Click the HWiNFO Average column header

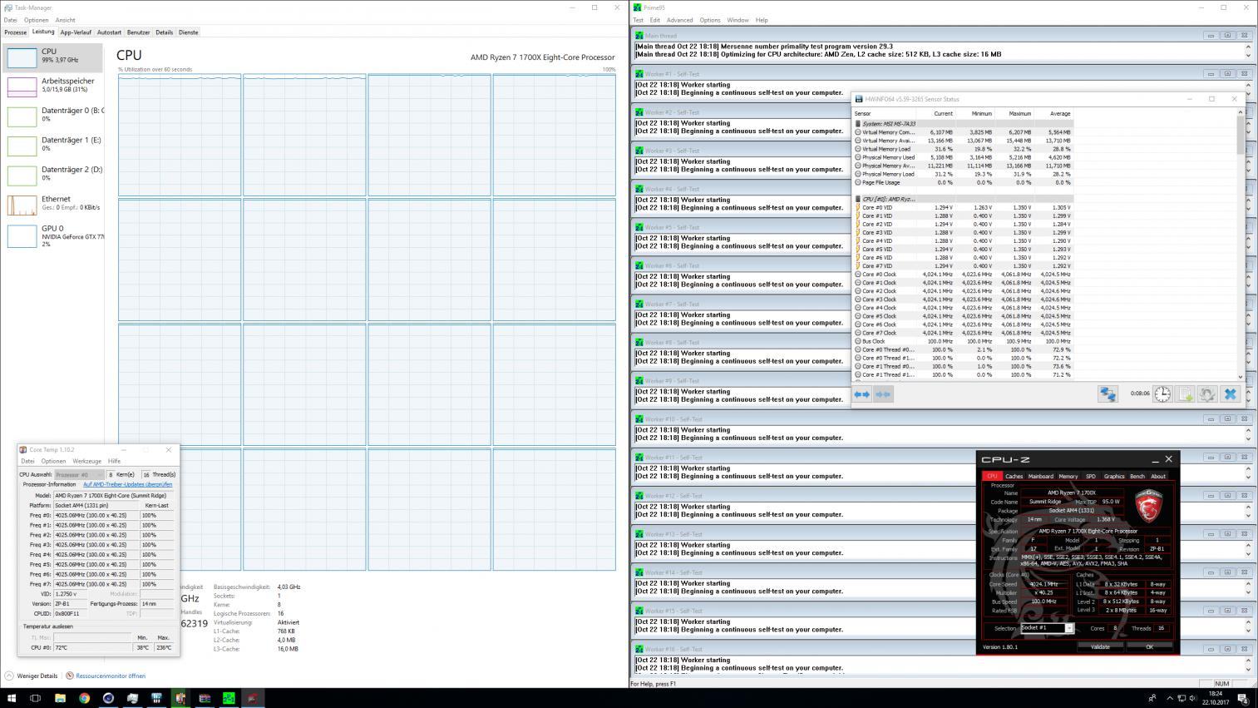(x=1059, y=113)
